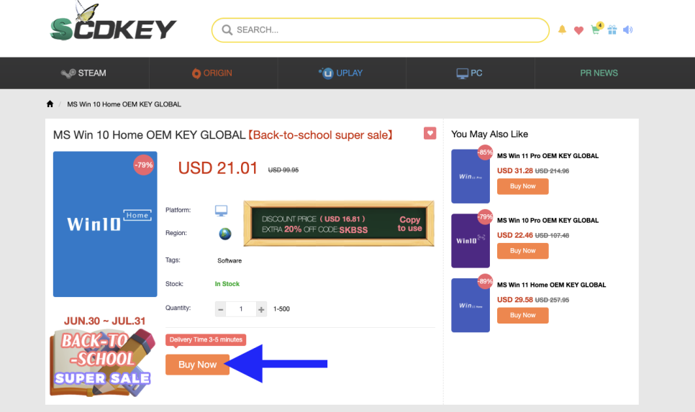Buy Now for MS Win 11 Pro
695x412 pixels.
click(522, 186)
